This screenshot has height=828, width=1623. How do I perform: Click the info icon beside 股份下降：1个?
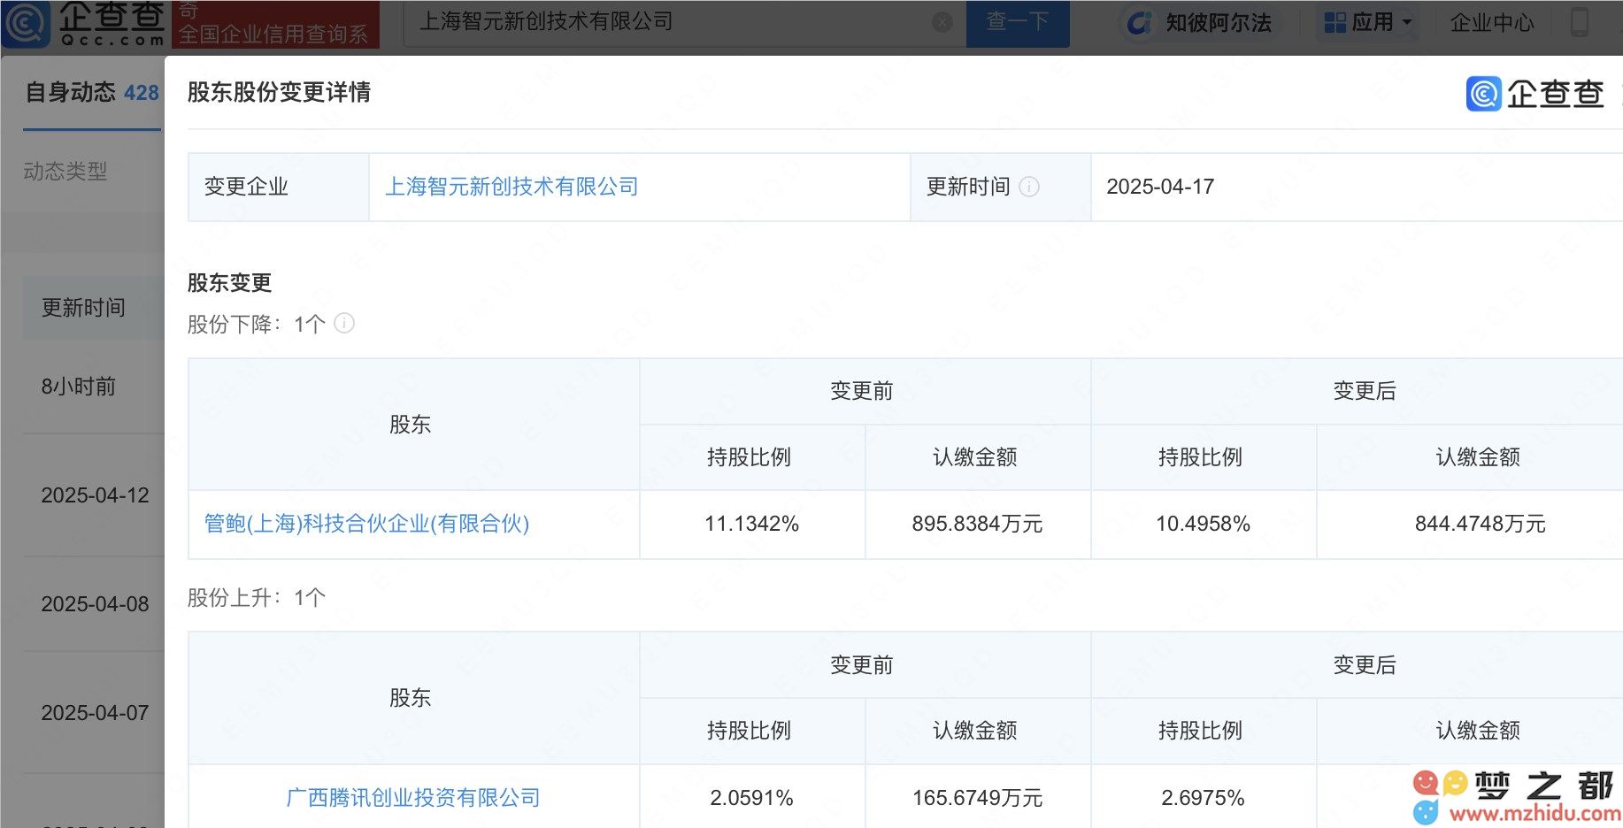344,324
